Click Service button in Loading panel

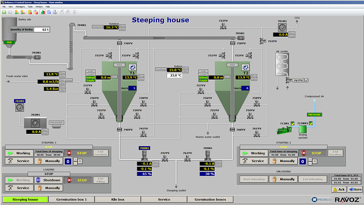[x=20, y=188]
